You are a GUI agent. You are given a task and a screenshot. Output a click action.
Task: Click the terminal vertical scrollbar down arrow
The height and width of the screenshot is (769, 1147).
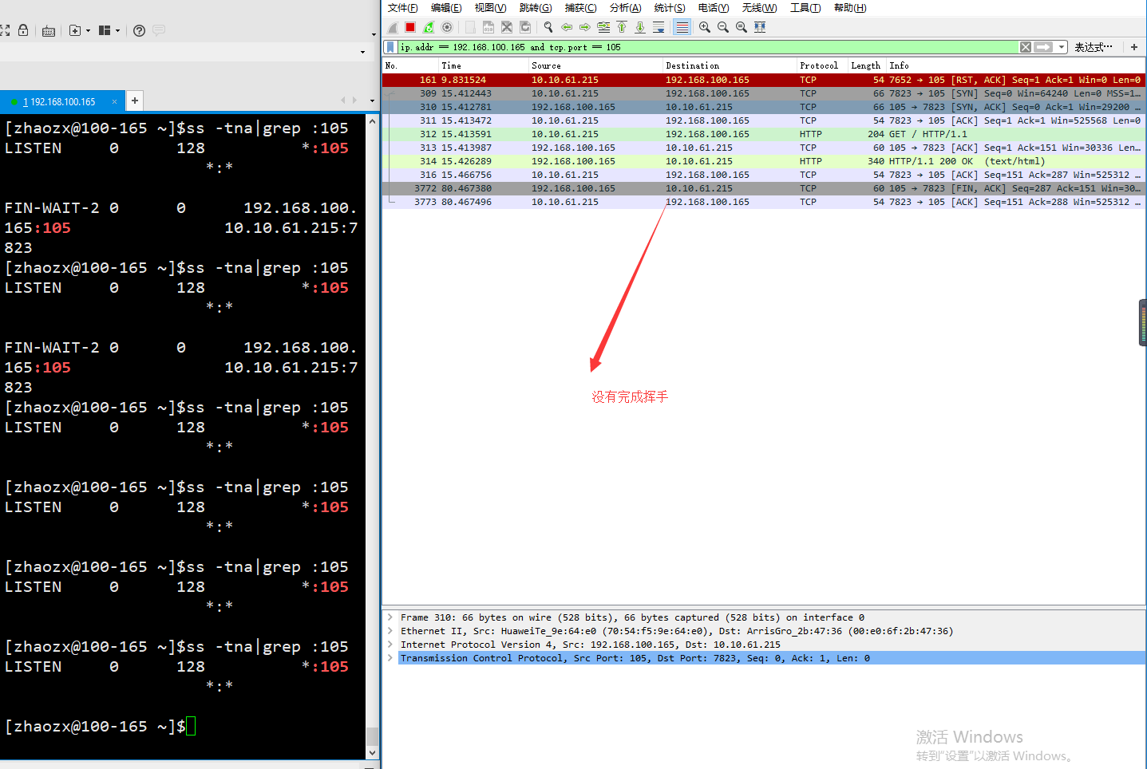[372, 752]
